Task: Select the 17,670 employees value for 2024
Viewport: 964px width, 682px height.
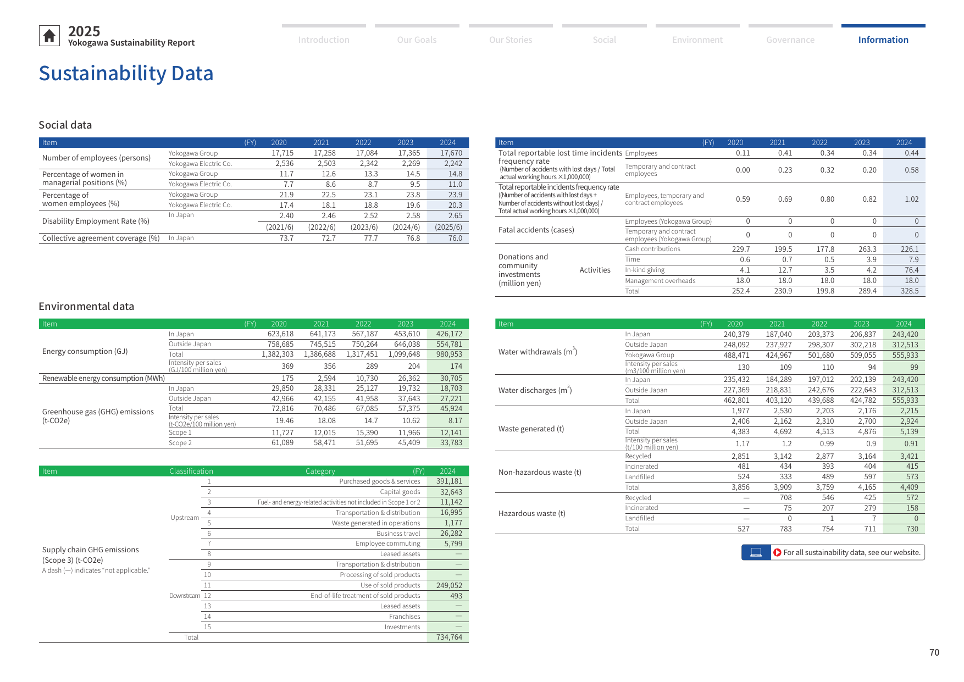Action: pyautogui.click(x=451, y=153)
